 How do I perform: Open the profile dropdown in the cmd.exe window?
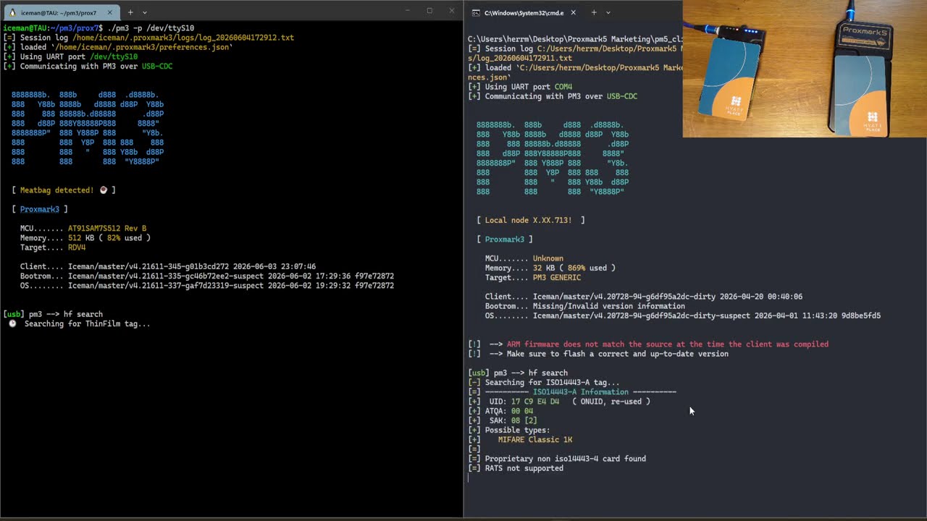click(x=608, y=12)
